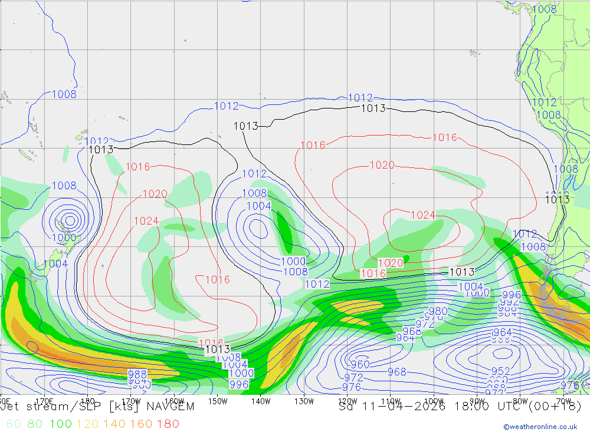Viewport: 590px width, 432px height.
Task: Click the 110W longitude label
Action: tap(391, 401)
